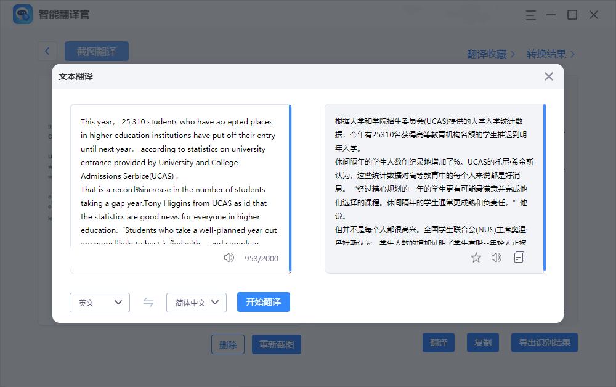The height and width of the screenshot is (387, 616).
Task: Click the back arrow next to 截图翻译
Action: click(x=47, y=51)
